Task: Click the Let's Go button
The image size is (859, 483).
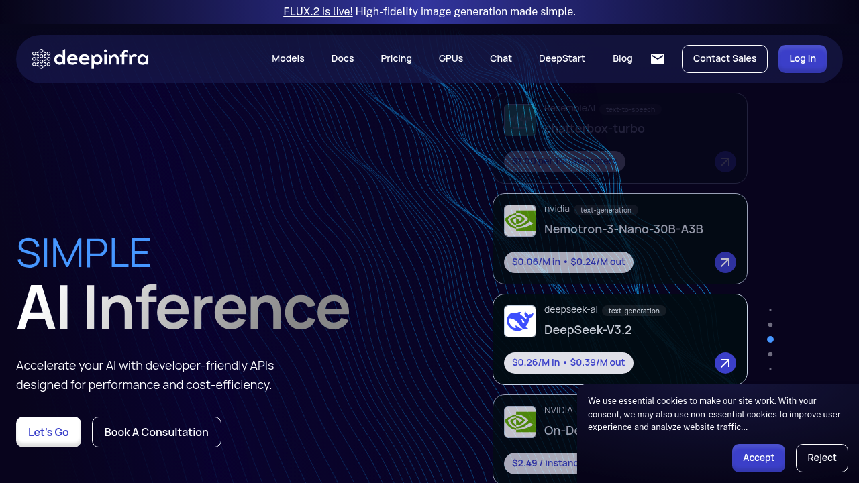Action: coord(48,431)
